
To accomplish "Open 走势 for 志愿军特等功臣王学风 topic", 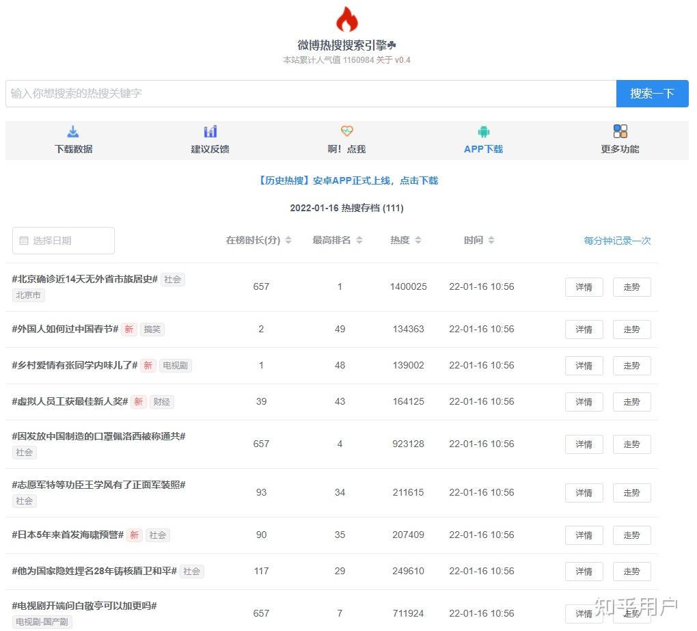I will [x=631, y=493].
